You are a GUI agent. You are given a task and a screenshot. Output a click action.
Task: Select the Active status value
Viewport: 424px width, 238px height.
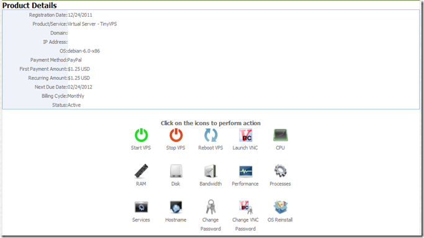(74, 105)
